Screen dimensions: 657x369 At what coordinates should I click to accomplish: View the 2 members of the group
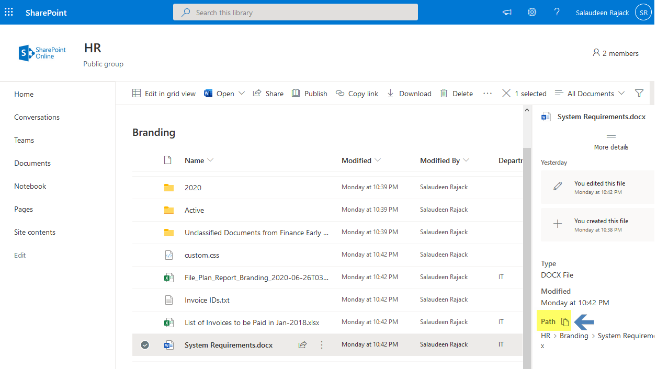coord(615,53)
